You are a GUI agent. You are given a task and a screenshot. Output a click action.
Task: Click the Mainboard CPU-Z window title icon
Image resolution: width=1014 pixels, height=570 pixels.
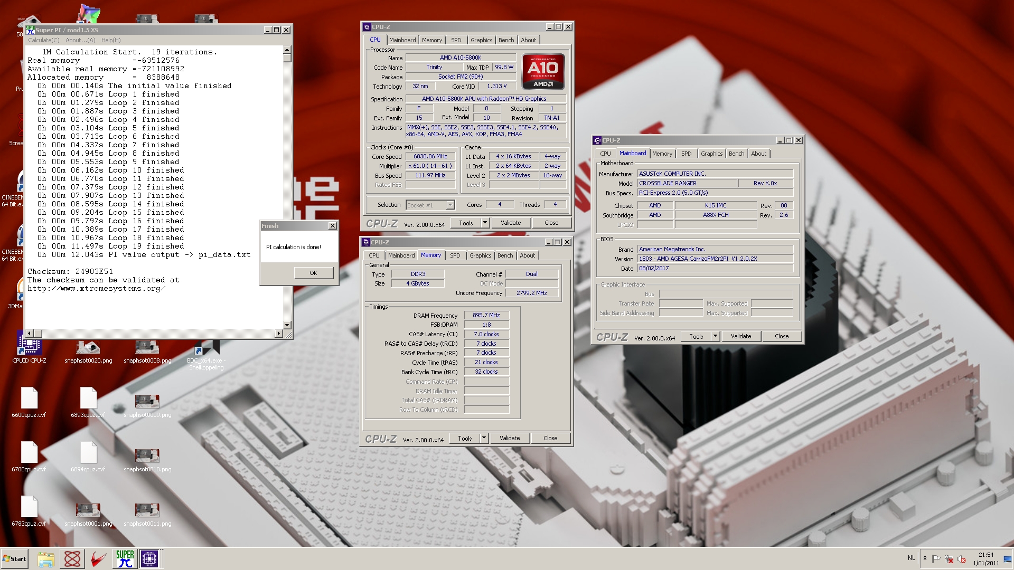click(x=597, y=140)
